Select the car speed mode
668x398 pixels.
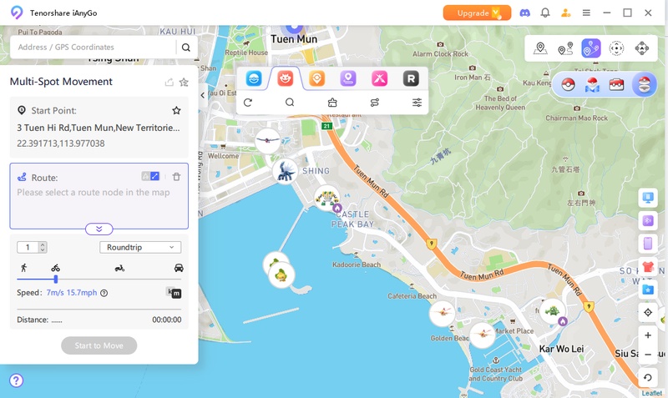pos(179,268)
